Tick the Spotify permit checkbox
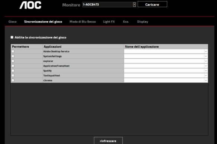The height and width of the screenshot is (144, 217). click(x=13, y=71)
